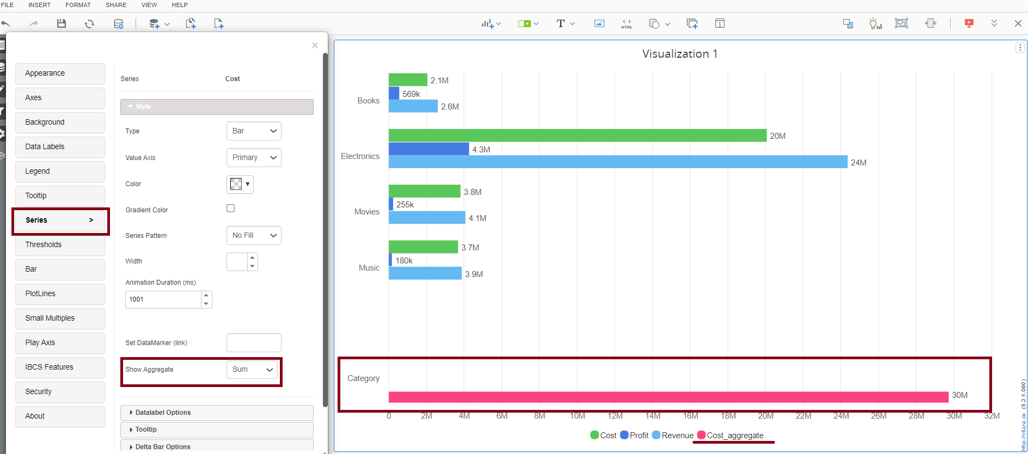Image resolution: width=1028 pixels, height=454 pixels.
Task: Increase the Width stepper value
Action: [253, 257]
